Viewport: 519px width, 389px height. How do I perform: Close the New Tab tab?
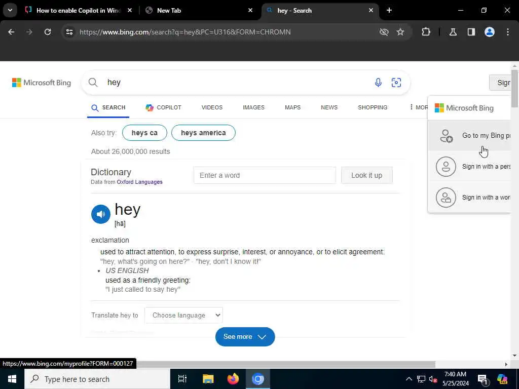point(250,10)
